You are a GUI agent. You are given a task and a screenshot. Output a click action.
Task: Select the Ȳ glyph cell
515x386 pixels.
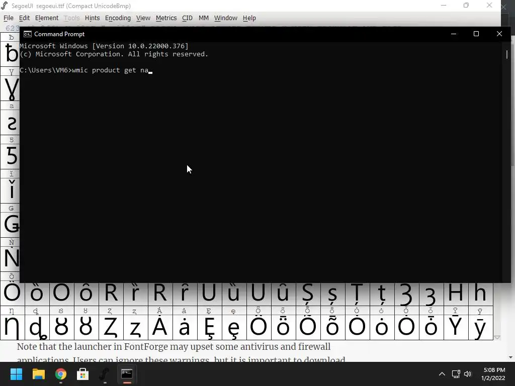coord(456,327)
